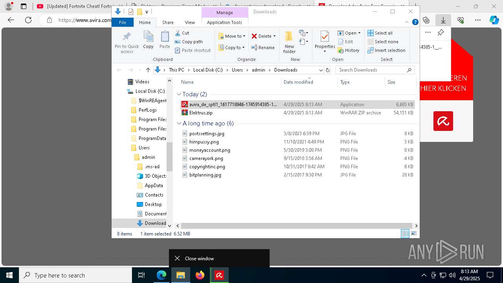Click the Paste ribbon icon
Viewport: 503px width, 283px height.
tap(165, 37)
